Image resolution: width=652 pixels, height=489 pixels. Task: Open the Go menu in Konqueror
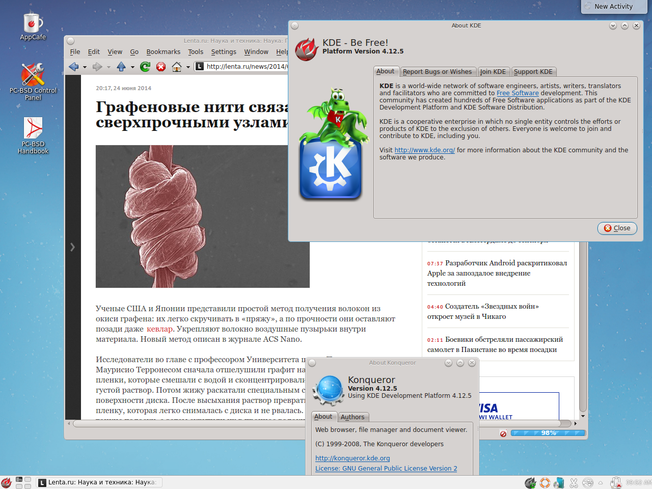(134, 52)
